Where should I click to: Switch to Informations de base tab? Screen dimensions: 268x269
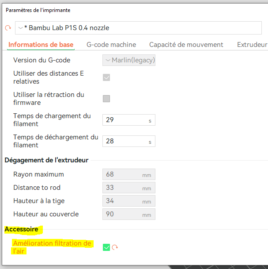tap(41, 45)
